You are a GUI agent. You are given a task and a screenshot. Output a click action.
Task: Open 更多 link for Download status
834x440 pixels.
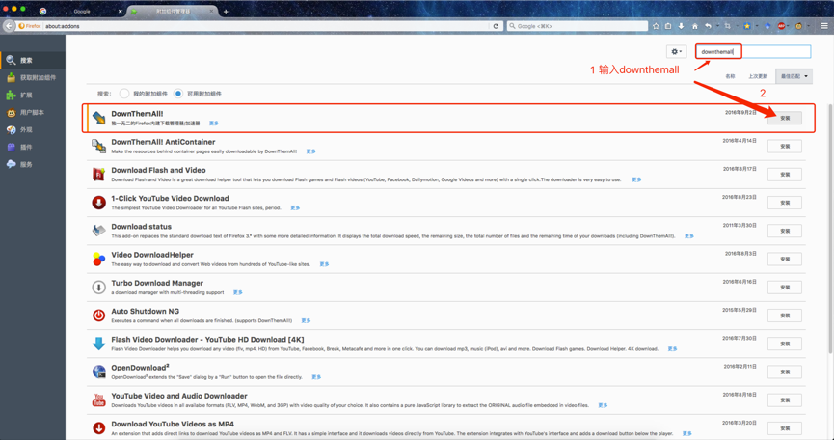click(x=689, y=235)
